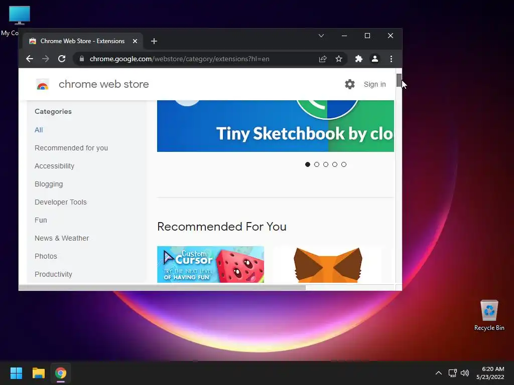
Task: Click the horizontal scrollbar thumb
Action: pos(162,288)
